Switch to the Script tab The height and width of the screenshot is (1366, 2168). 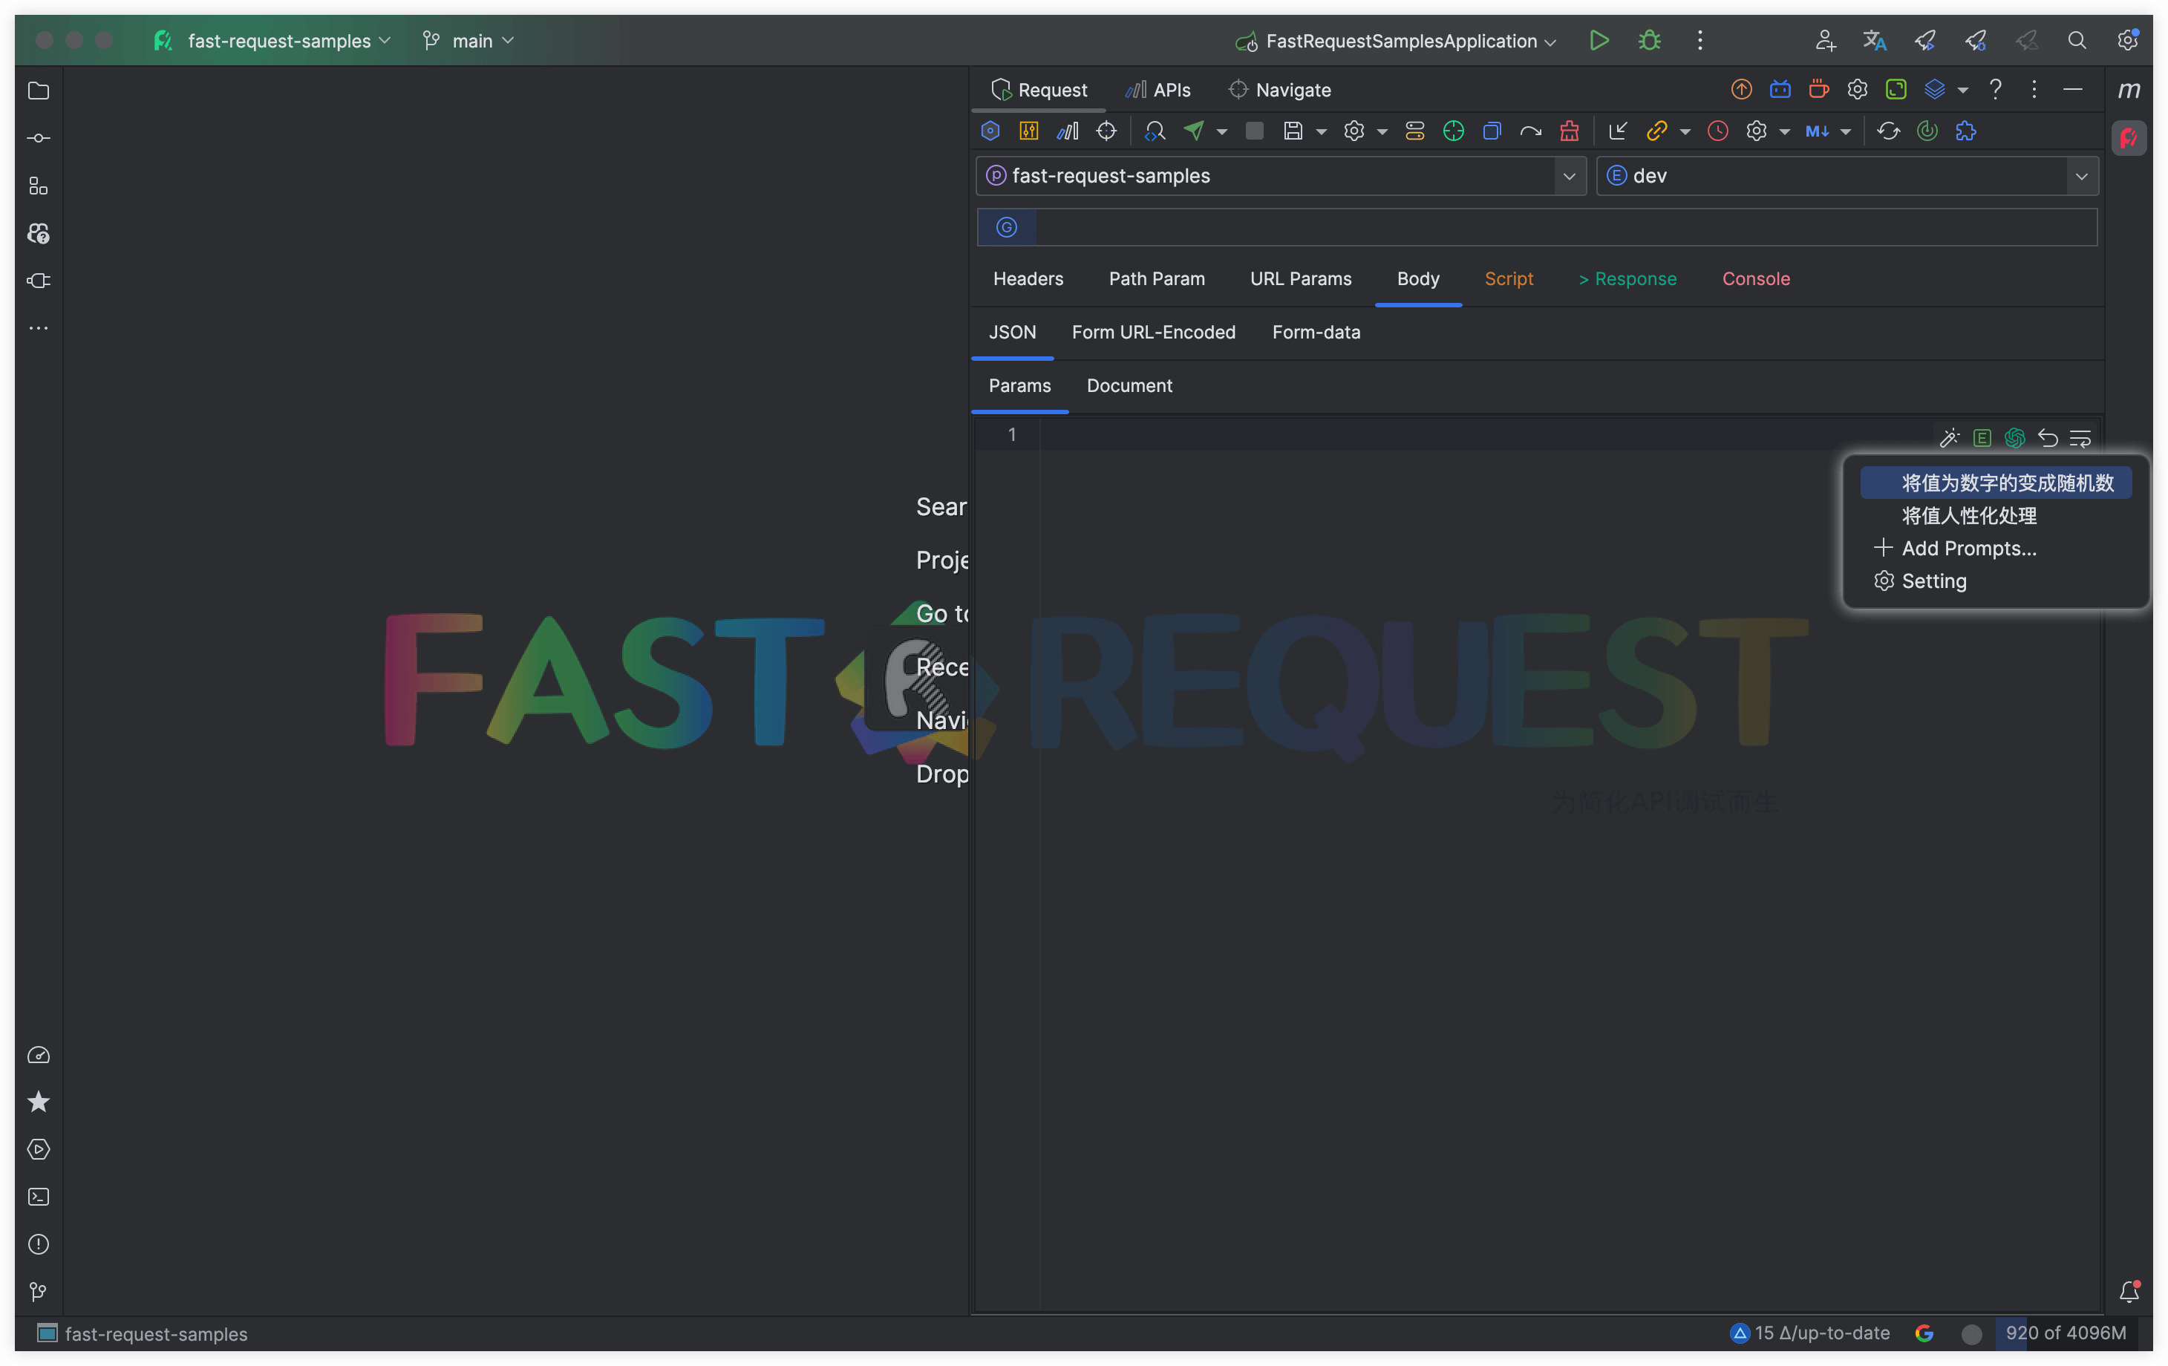pos(1508,279)
